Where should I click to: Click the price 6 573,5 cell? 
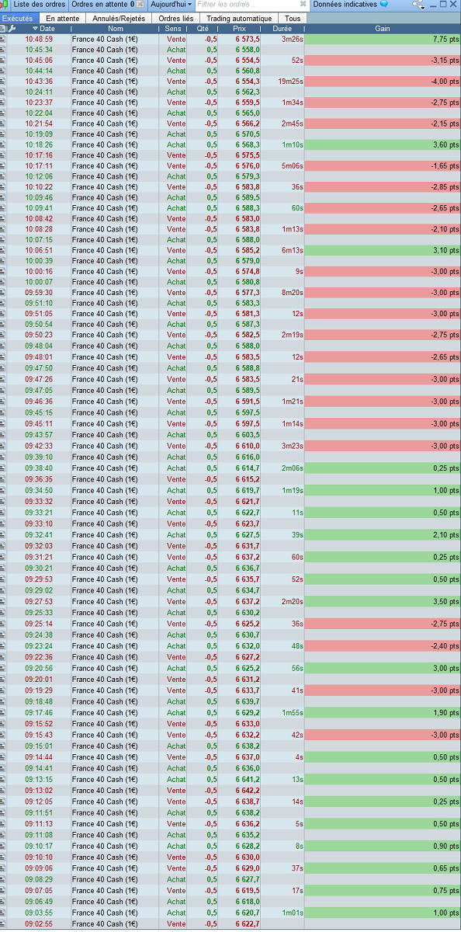[240, 39]
